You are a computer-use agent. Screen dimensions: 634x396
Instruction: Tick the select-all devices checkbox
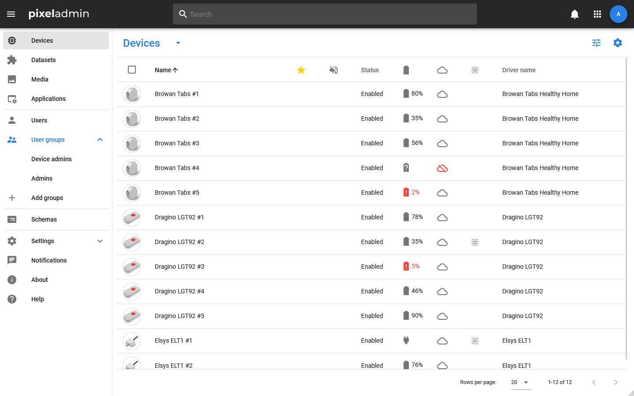pos(132,70)
